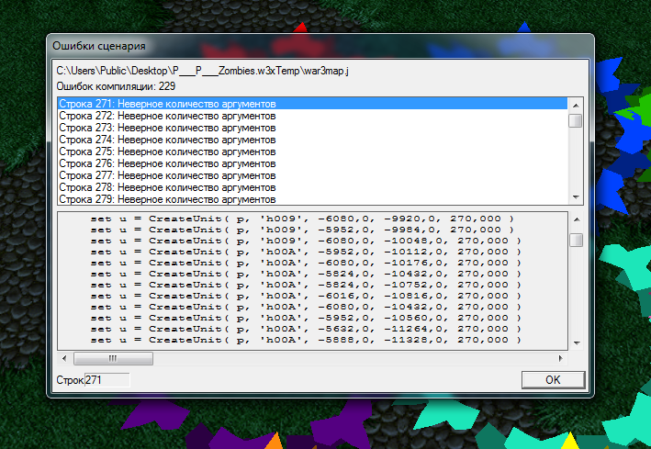Click code line with -5952,0, -9984,0
This screenshot has height=449, width=651.
point(302,230)
